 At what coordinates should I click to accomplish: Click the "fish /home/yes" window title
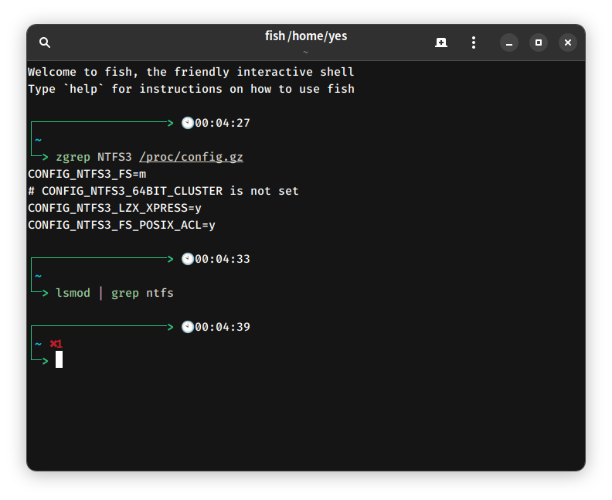pos(306,36)
